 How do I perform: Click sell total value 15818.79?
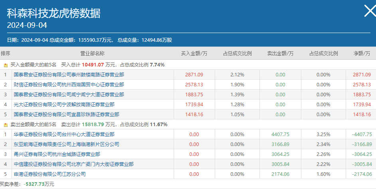point(93,125)
